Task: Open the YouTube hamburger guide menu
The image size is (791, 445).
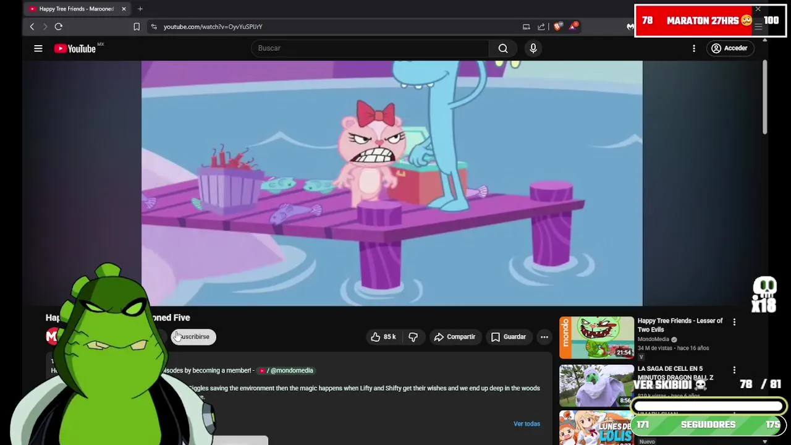Action: point(38,48)
